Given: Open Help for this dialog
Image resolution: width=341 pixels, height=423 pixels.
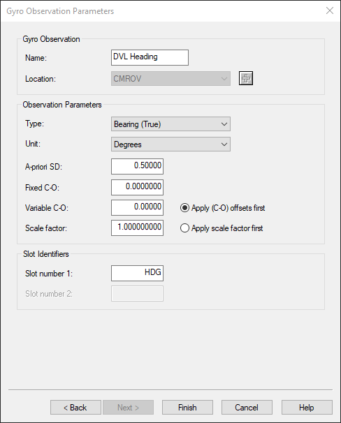Looking at the screenshot, I should tap(307, 408).
